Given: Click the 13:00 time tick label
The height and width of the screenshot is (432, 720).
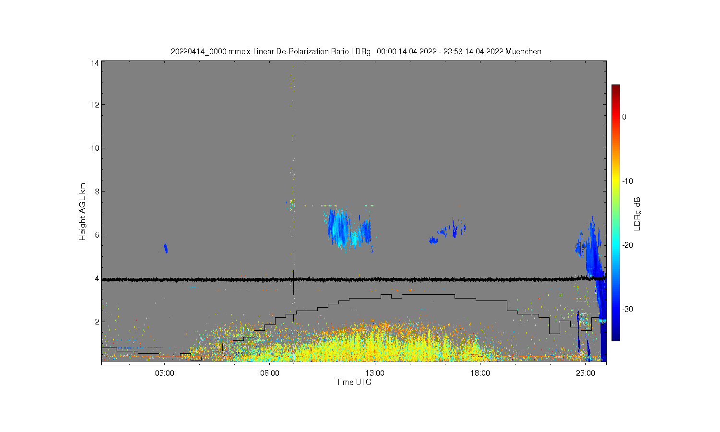Looking at the screenshot, I should (x=375, y=373).
